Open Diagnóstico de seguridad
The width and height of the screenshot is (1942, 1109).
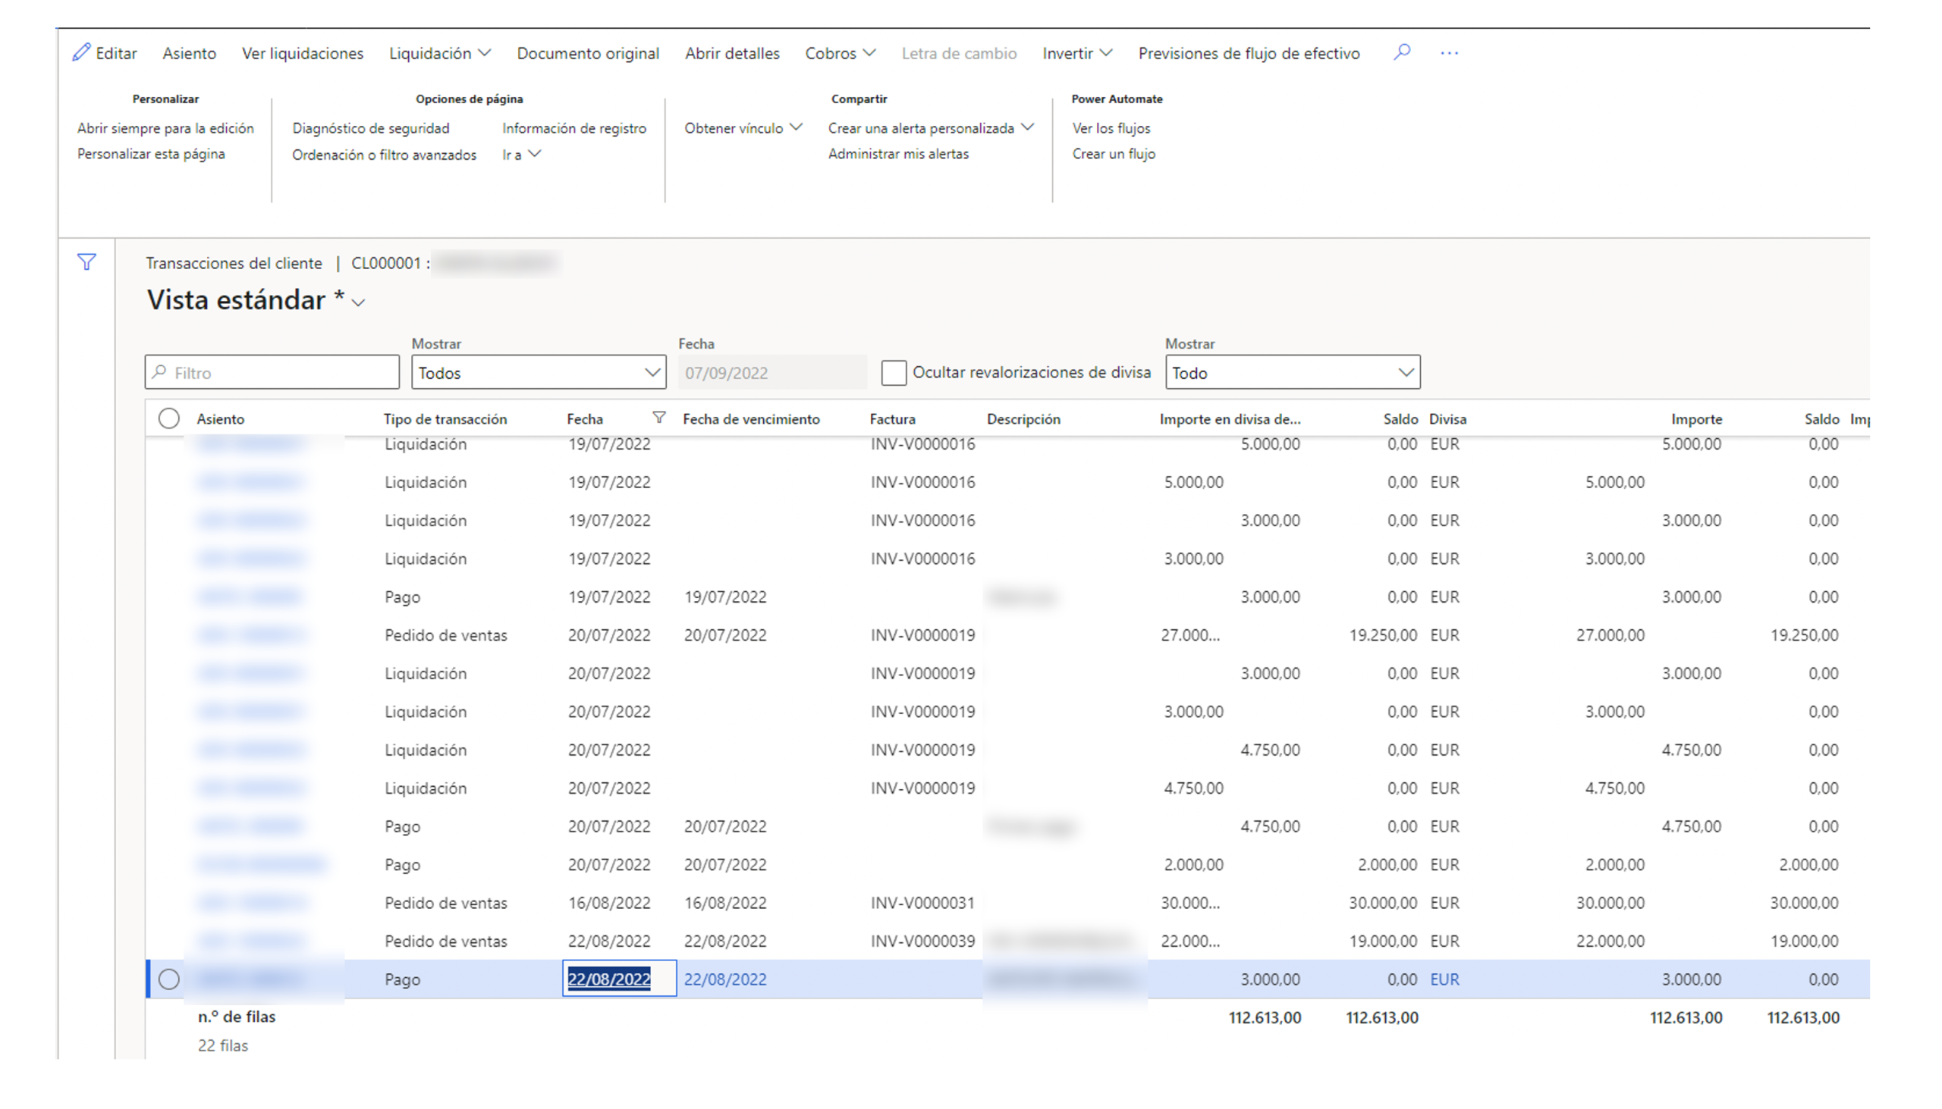click(370, 128)
